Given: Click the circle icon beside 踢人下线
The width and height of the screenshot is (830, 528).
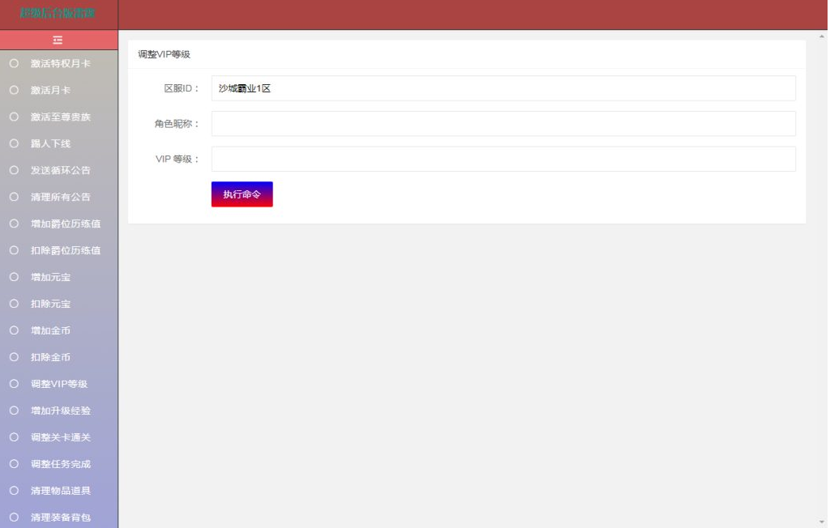Looking at the screenshot, I should 13,143.
